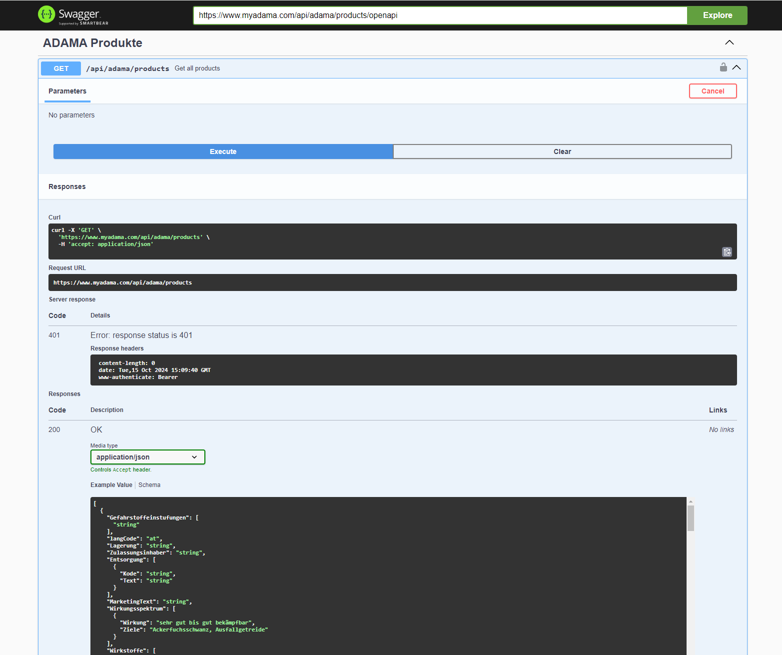Click the 'Get all products' summary text
782x655 pixels.
click(x=197, y=68)
